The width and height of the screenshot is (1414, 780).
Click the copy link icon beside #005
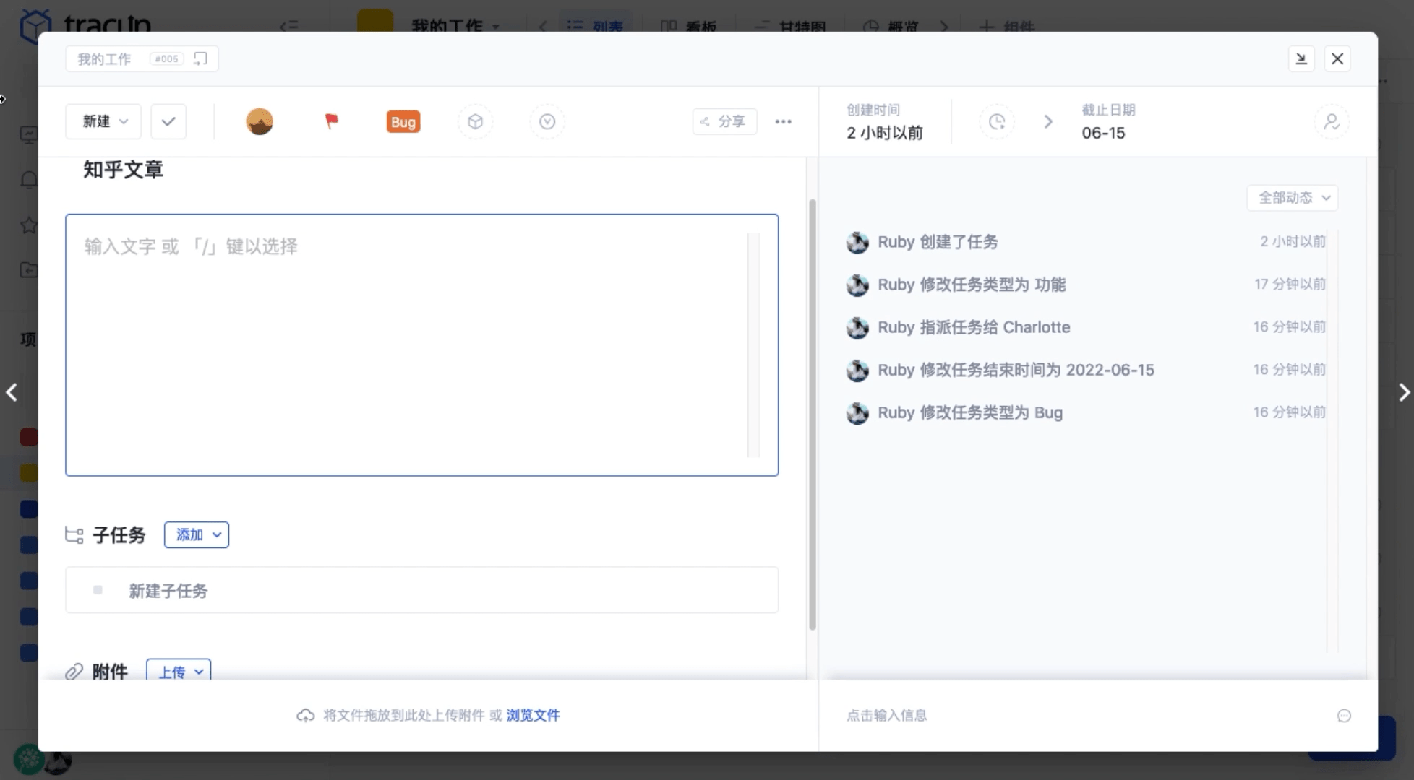click(200, 58)
